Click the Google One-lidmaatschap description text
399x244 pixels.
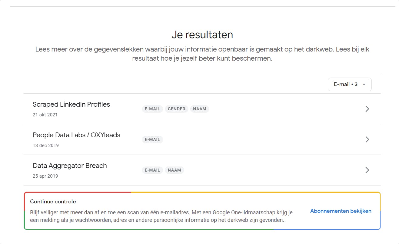click(161, 216)
